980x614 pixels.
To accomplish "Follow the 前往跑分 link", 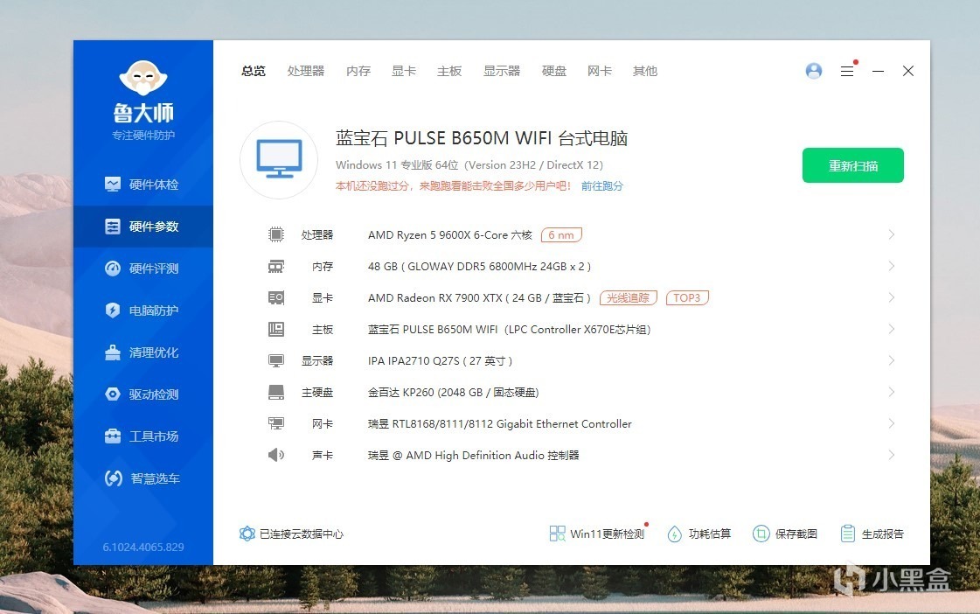I will pos(601,185).
